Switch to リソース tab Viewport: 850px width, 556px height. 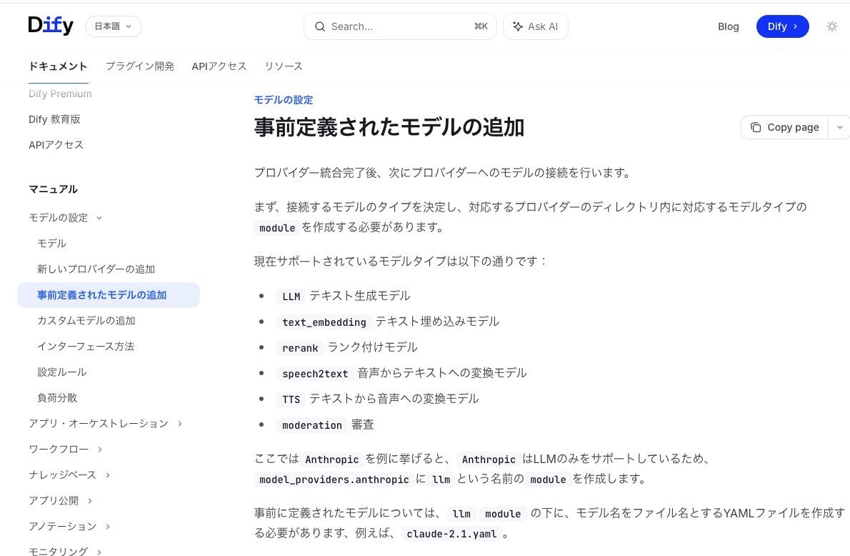[x=284, y=66]
